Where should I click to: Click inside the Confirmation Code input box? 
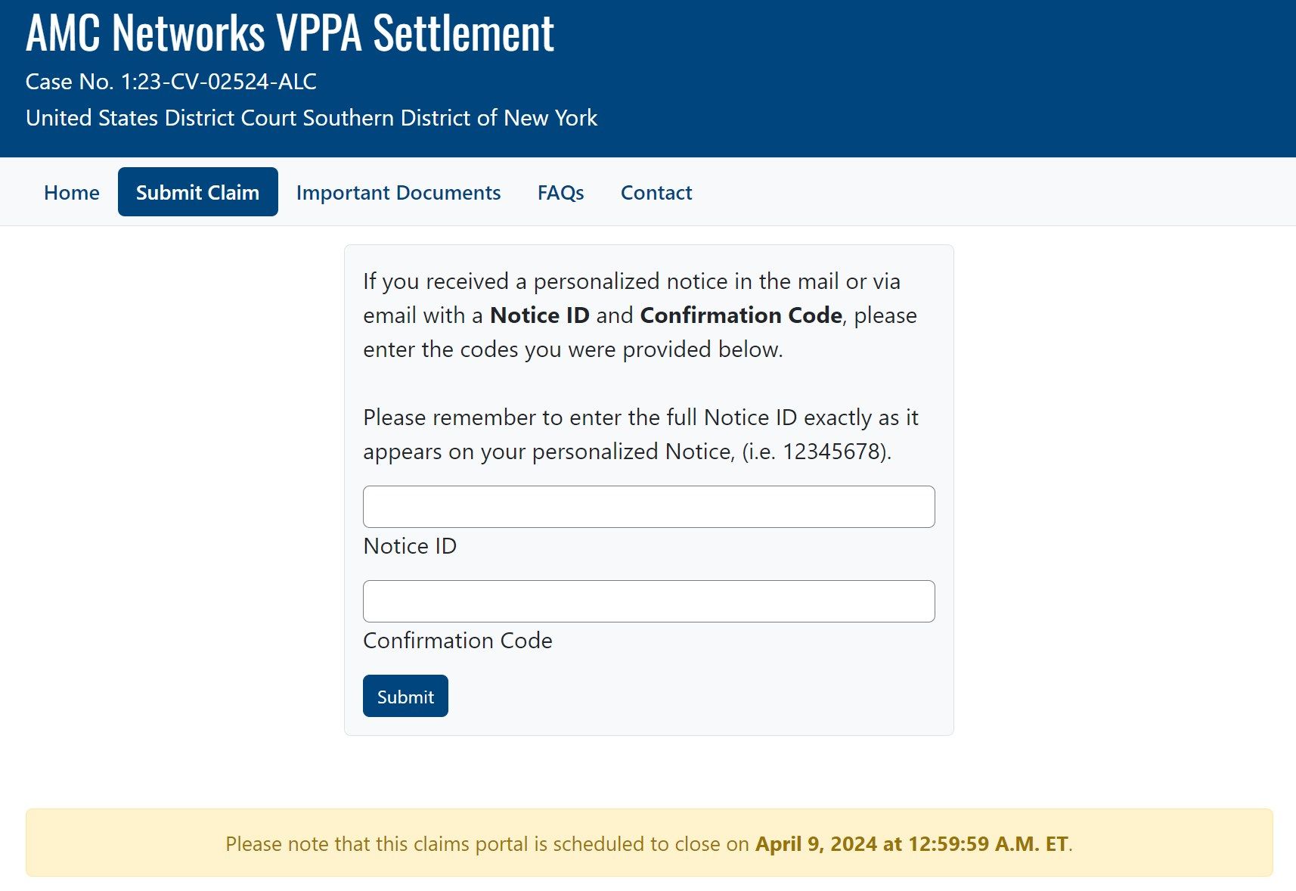(x=649, y=601)
